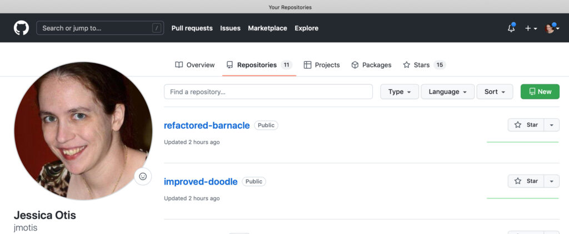This screenshot has height=234, width=569.
Task: Star the refactored-barnacle repository
Action: [x=526, y=125]
